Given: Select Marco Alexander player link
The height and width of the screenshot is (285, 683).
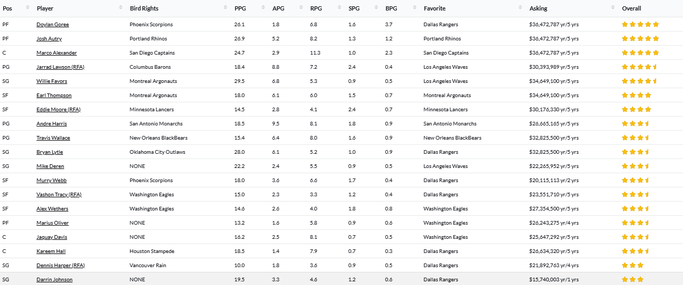Looking at the screenshot, I should pos(56,53).
